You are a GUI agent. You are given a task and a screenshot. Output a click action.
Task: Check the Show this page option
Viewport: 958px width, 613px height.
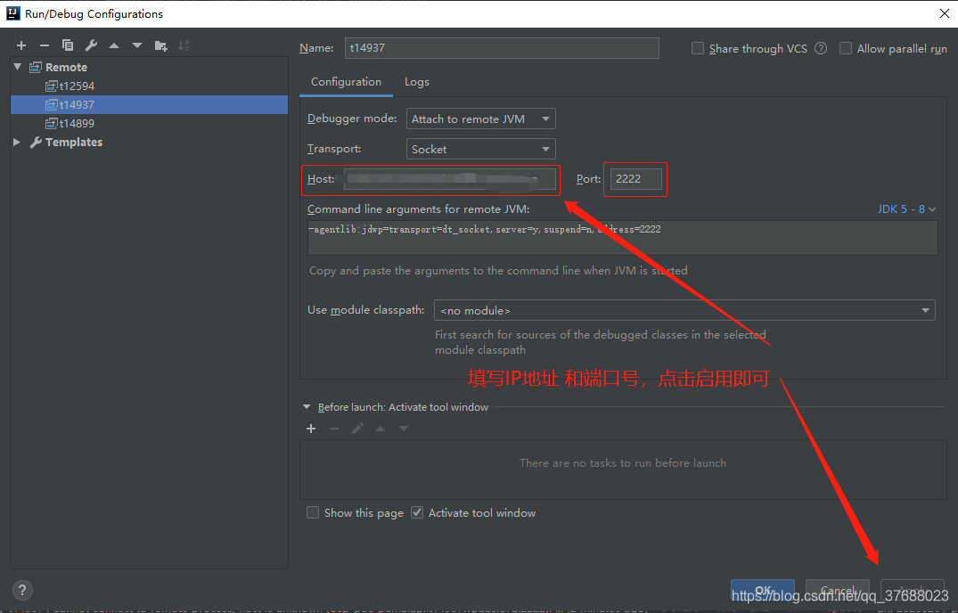click(313, 513)
